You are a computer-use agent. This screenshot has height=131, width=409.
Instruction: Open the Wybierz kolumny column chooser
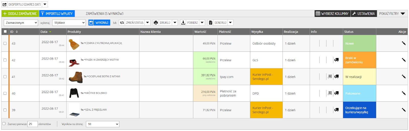pos(332,14)
